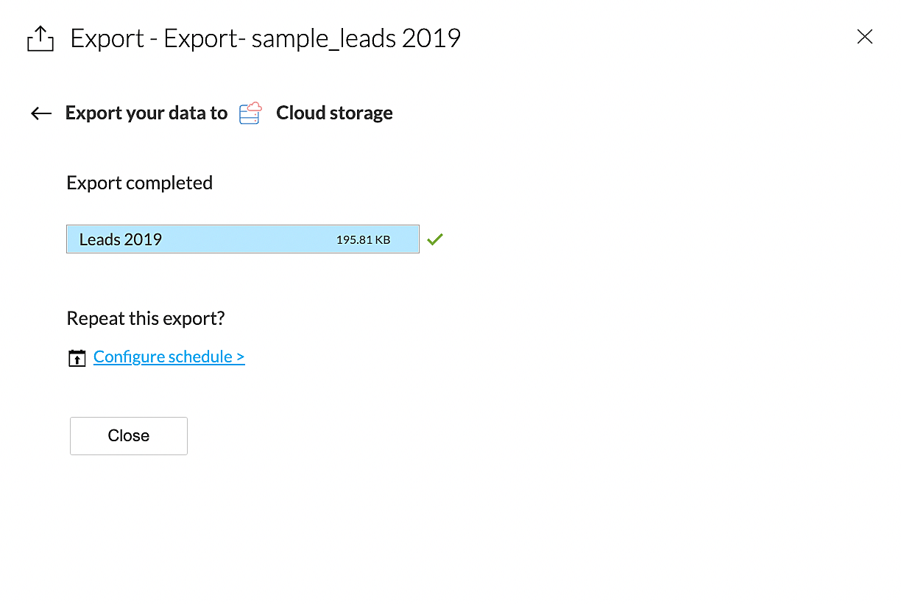Click "sample_leads 2019" in the dialog title
The height and width of the screenshot is (604, 901).
(x=356, y=38)
